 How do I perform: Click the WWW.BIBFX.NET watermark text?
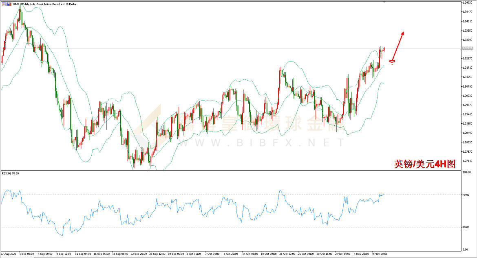[261, 143]
